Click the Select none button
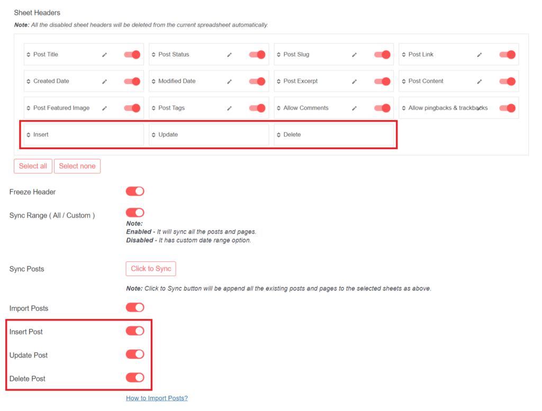The width and height of the screenshot is (542, 411). [77, 166]
